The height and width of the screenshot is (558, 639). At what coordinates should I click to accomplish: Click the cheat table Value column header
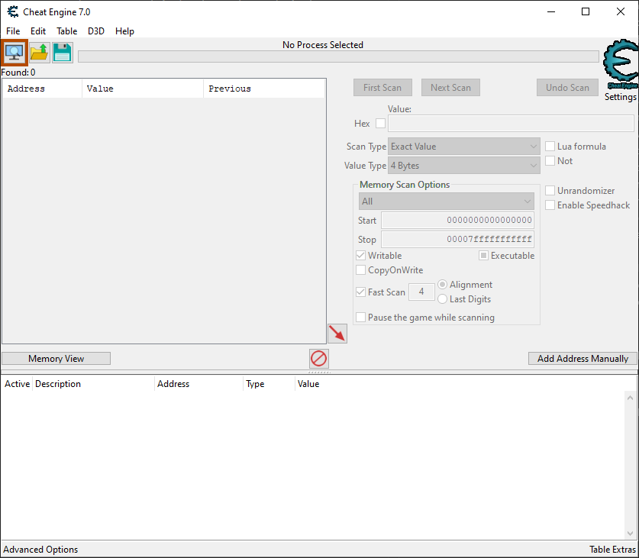tap(308, 384)
